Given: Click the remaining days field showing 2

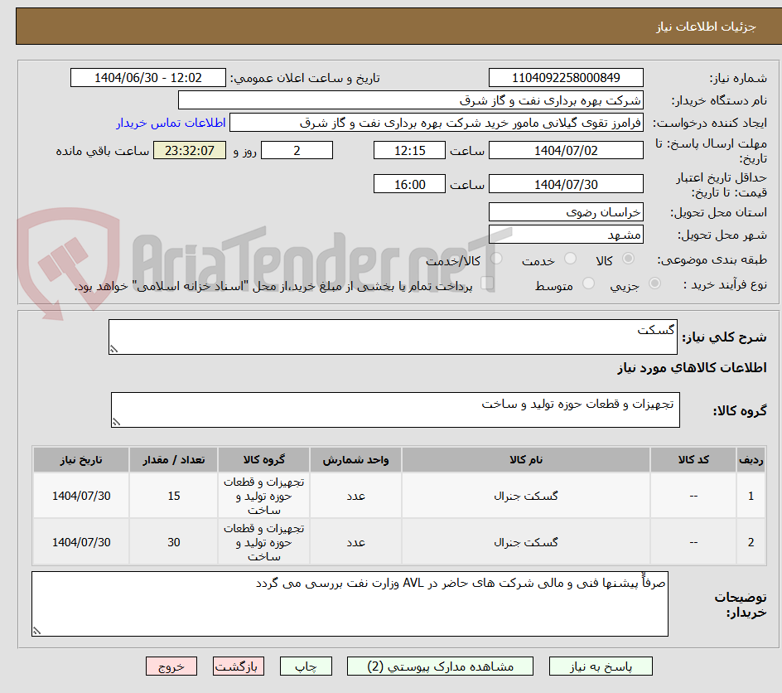Looking at the screenshot, I should coord(297,150).
